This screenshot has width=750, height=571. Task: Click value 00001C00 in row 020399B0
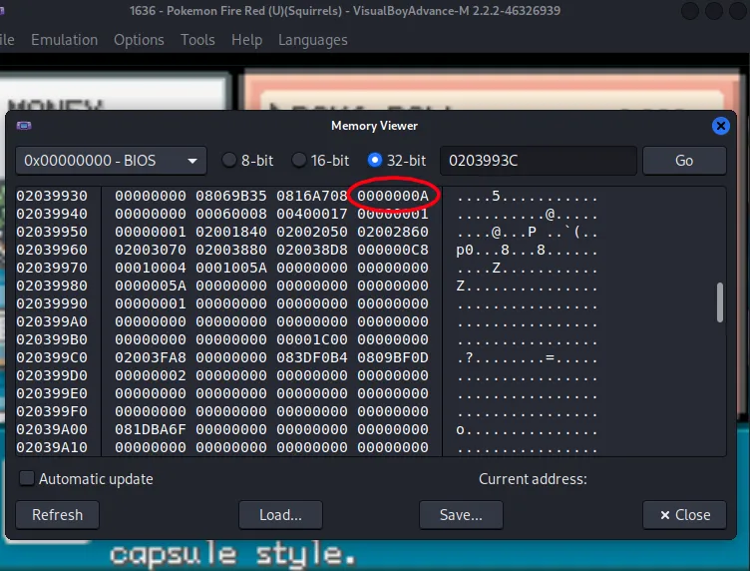pos(312,339)
